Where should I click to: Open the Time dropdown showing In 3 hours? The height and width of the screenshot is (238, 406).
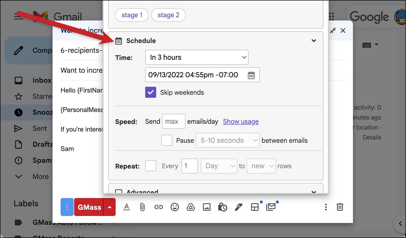(197, 57)
